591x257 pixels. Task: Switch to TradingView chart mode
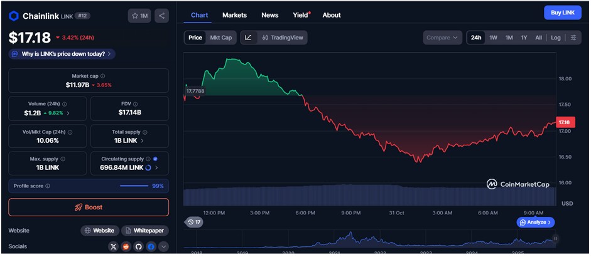tap(282, 38)
